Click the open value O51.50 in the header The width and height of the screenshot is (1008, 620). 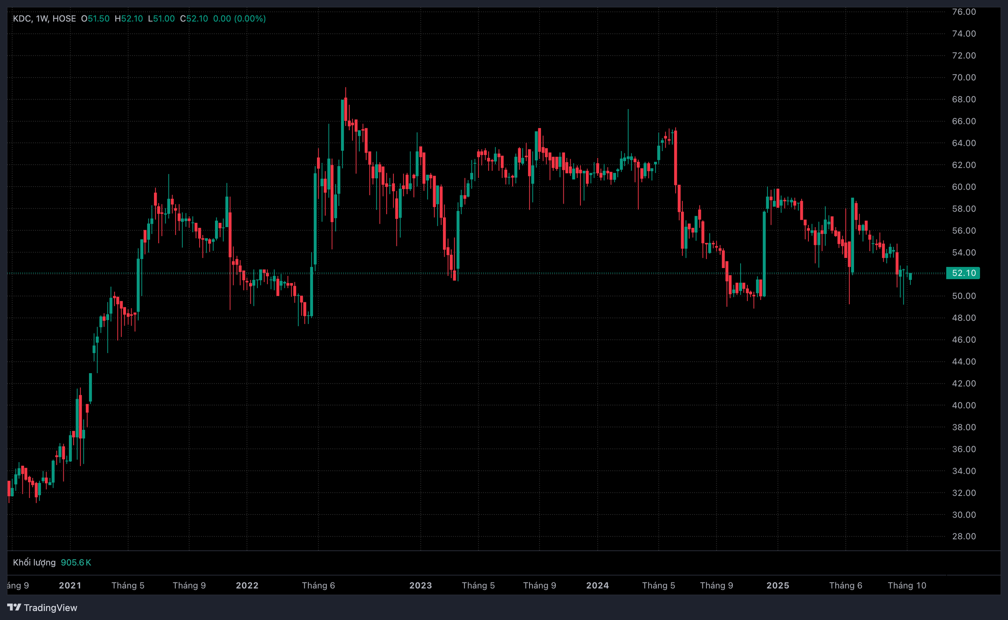pos(95,19)
